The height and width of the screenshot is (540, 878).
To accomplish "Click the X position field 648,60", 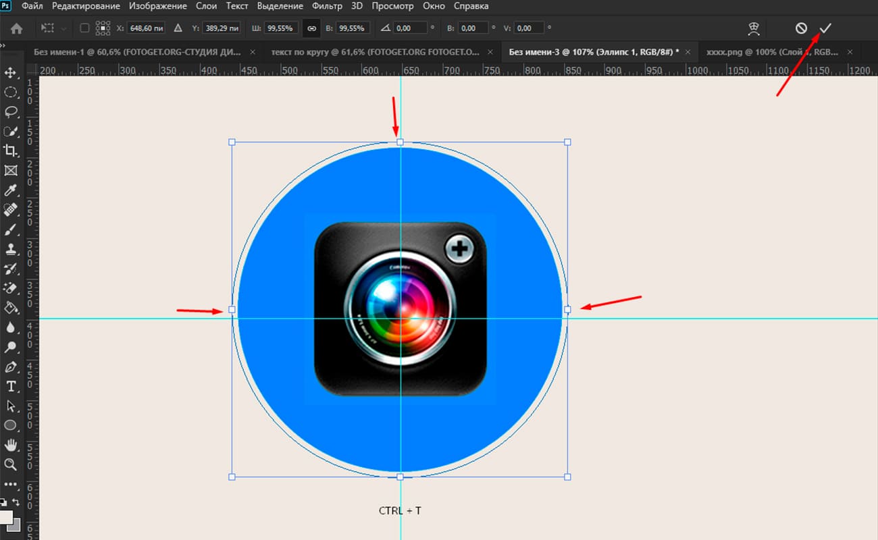I will (x=147, y=28).
